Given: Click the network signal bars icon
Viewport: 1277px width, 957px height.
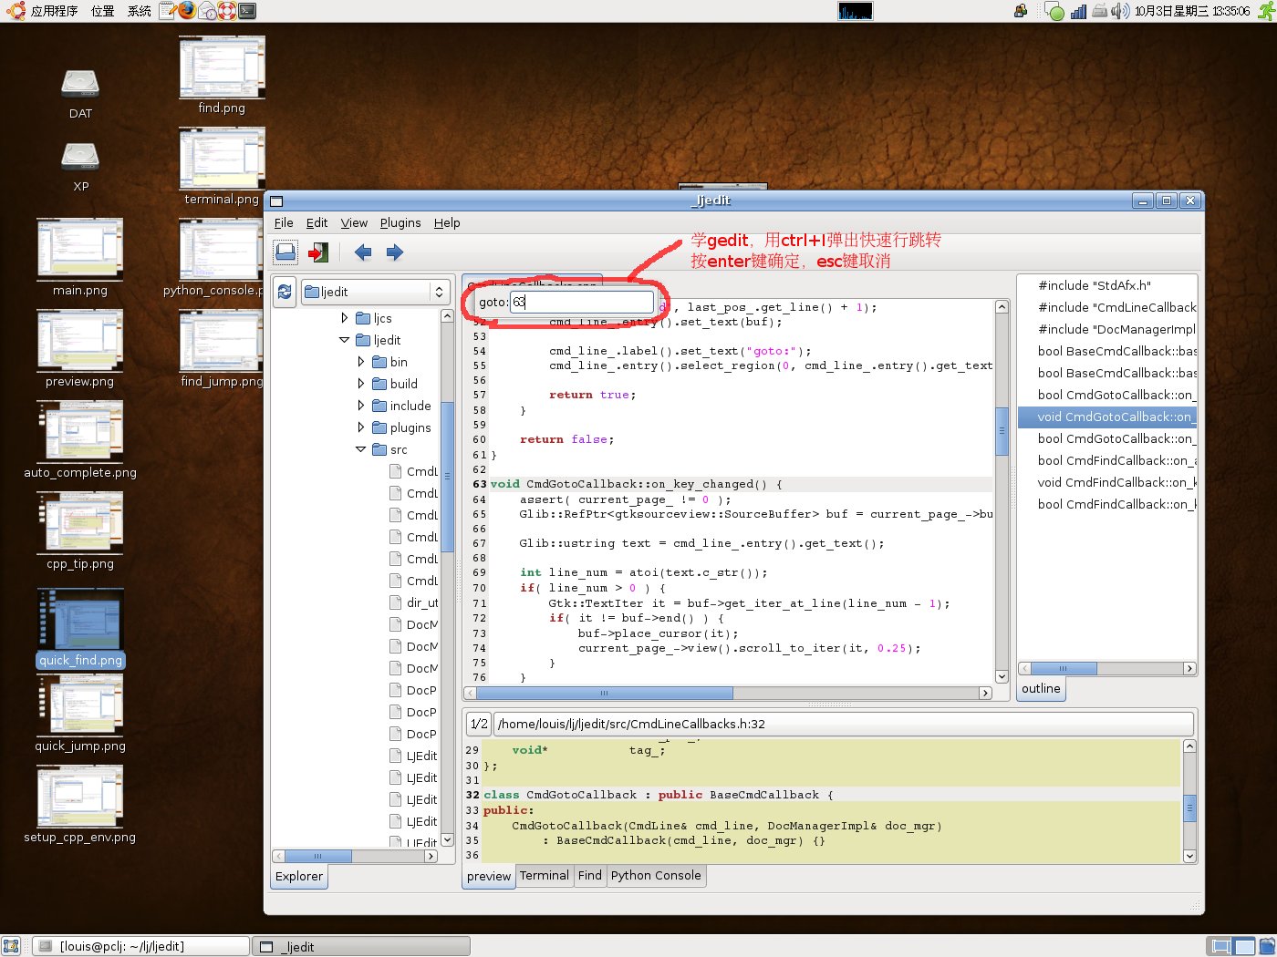Looking at the screenshot, I should pos(1078,11).
